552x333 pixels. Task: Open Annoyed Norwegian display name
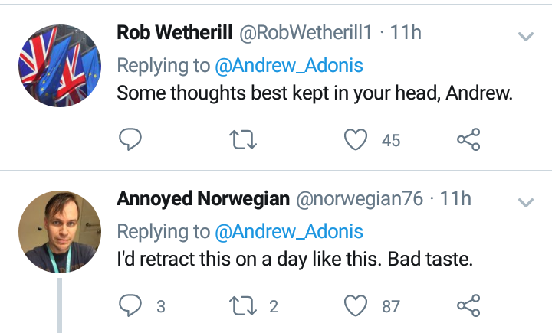[x=203, y=199]
